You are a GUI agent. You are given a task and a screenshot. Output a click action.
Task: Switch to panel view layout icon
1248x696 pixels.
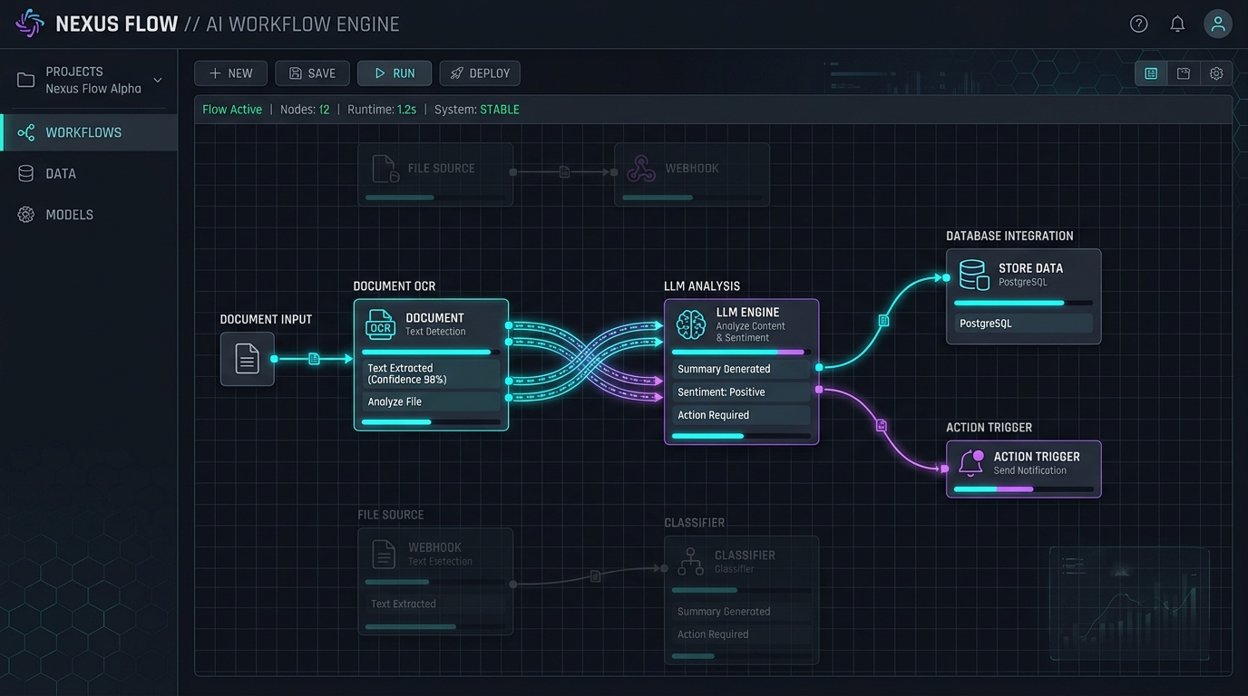click(1184, 73)
